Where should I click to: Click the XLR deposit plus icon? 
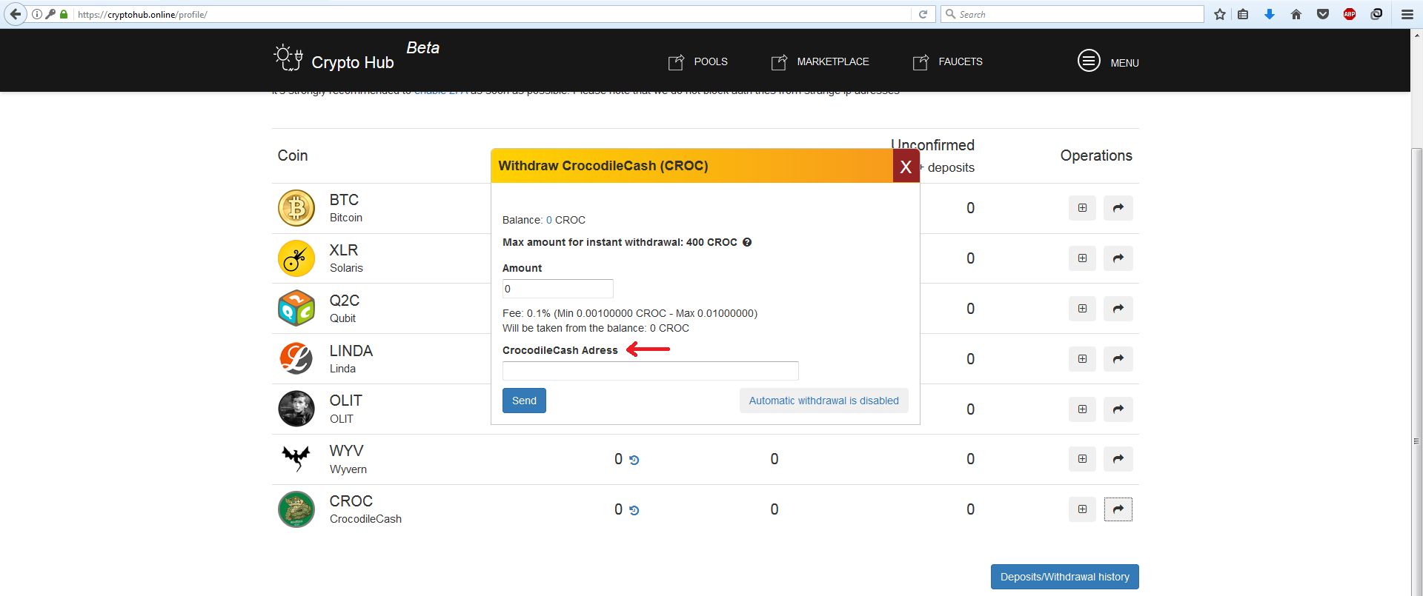click(1082, 258)
